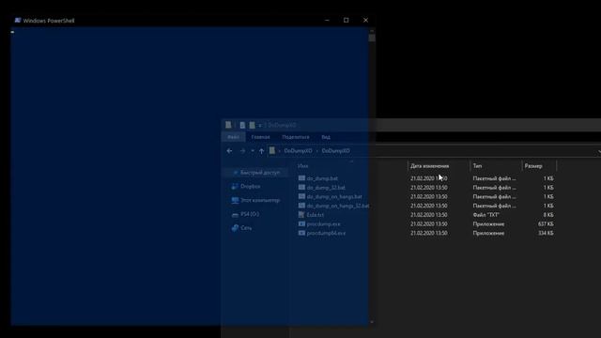Screen dimensions: 601x338
Task: Go up one folder level in Explorer
Action: point(261,151)
